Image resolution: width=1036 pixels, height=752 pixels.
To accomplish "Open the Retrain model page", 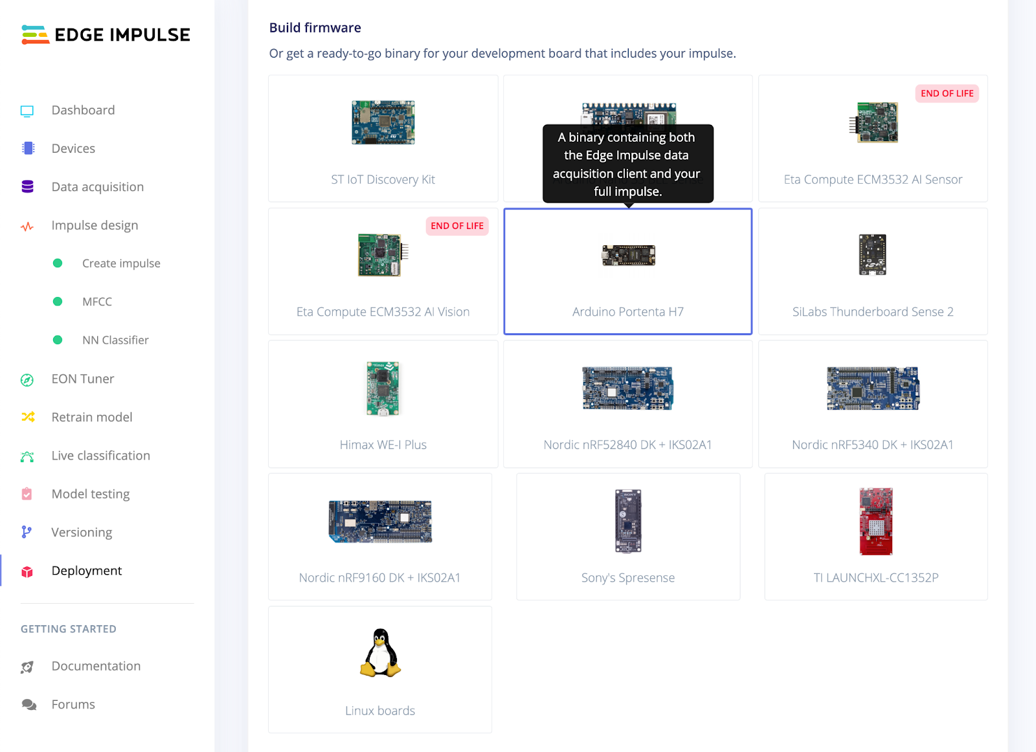I will click(x=92, y=417).
